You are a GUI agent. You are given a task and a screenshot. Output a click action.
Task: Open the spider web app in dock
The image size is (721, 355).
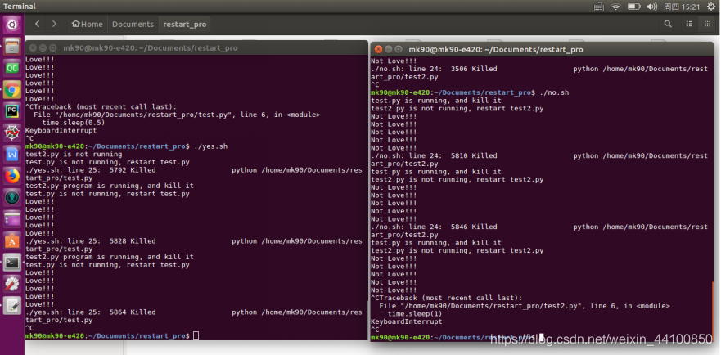(12, 133)
